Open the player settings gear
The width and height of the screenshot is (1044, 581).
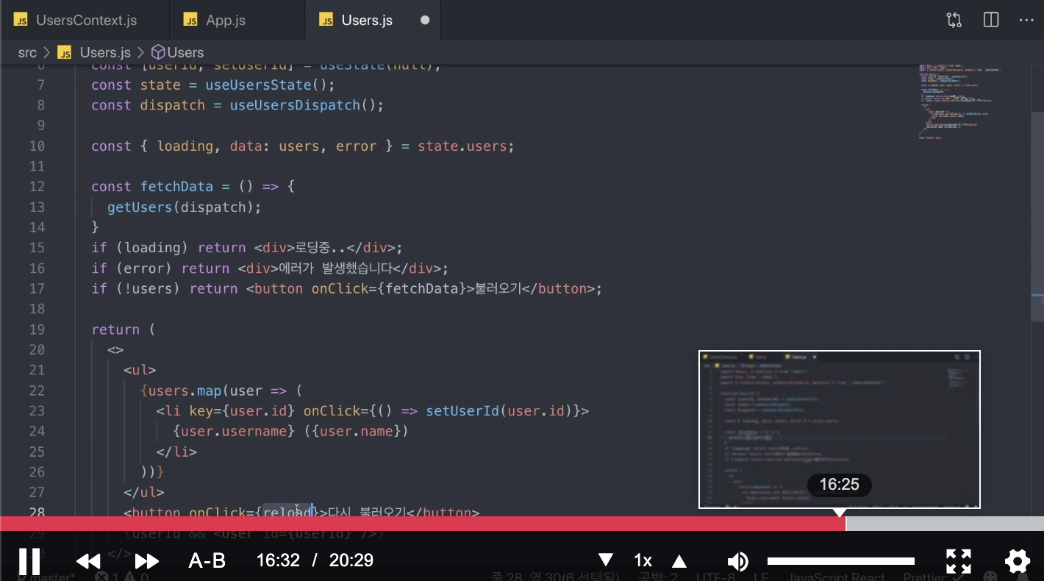click(x=1018, y=561)
